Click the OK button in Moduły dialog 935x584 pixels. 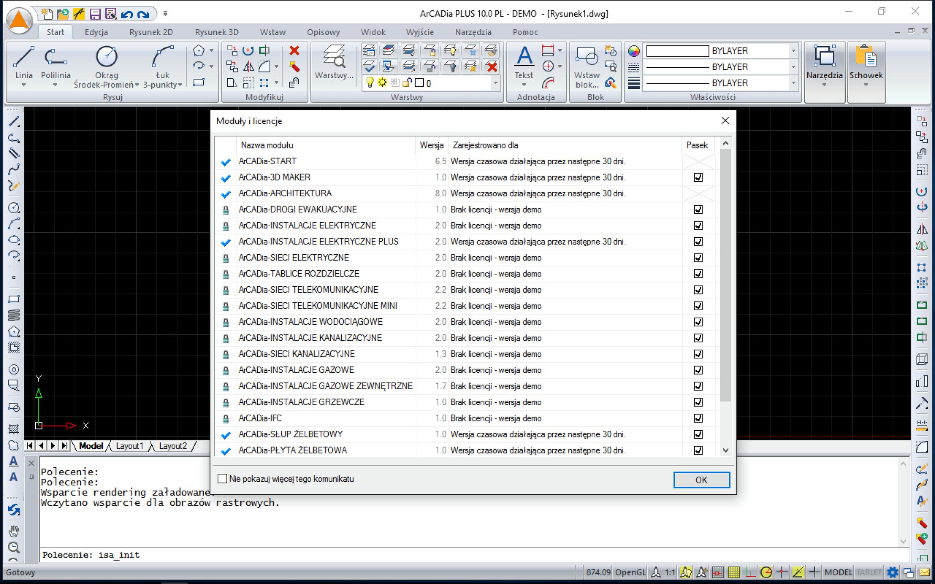(701, 480)
